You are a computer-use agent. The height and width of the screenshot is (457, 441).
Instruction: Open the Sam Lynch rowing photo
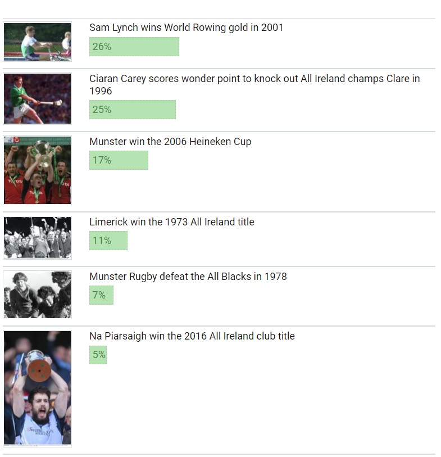37,42
